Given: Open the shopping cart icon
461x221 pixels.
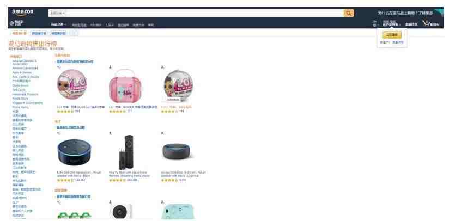Looking at the screenshot, I should 426,23.
